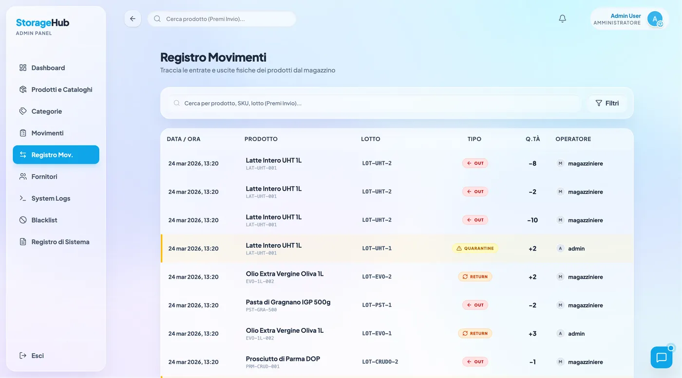Image resolution: width=682 pixels, height=378 pixels.
Task: Click quantity -10
Action: (532, 220)
